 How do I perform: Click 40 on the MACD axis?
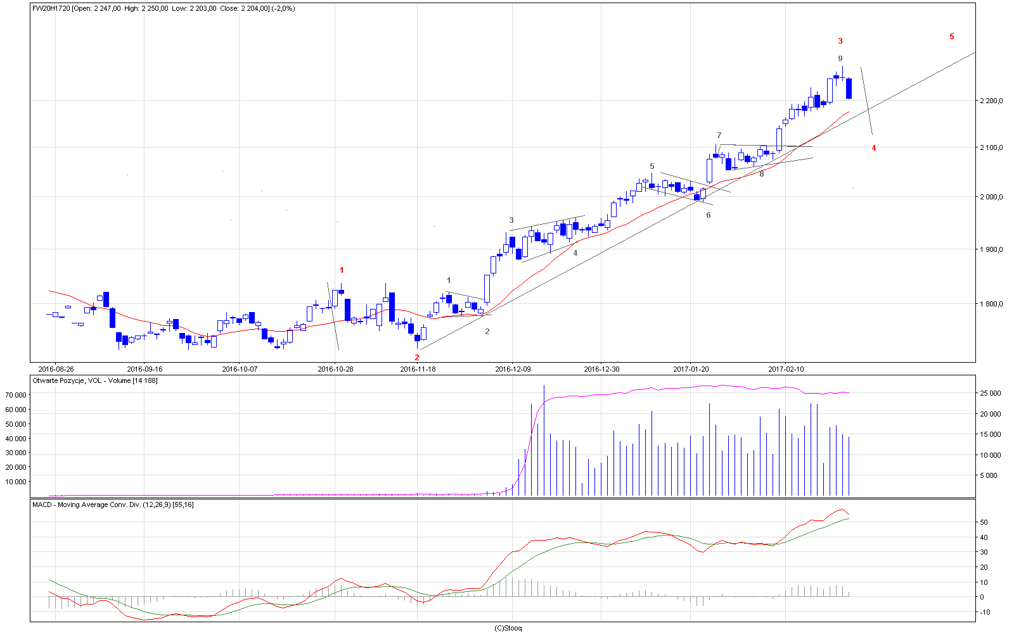pos(985,537)
